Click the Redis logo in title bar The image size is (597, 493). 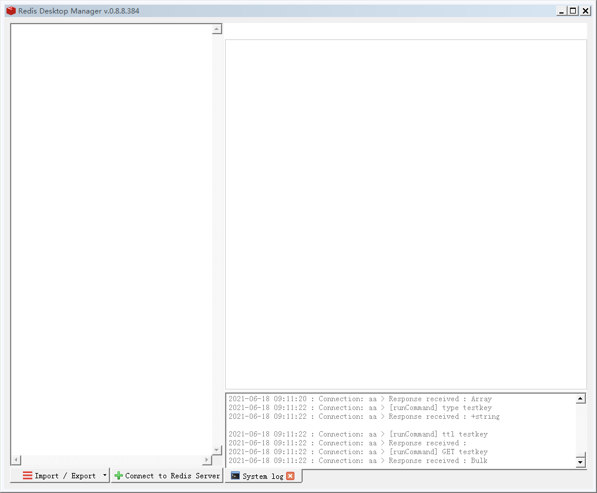pos(11,11)
